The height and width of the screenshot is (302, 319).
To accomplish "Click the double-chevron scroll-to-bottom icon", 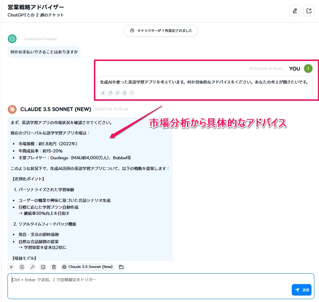I will pos(11,267).
